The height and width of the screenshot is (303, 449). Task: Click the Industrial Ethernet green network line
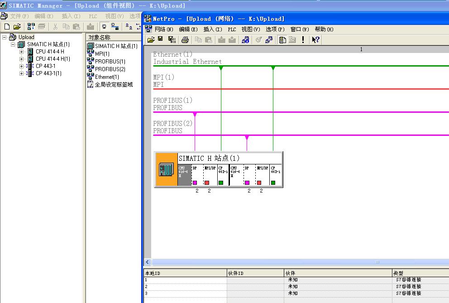click(x=301, y=66)
